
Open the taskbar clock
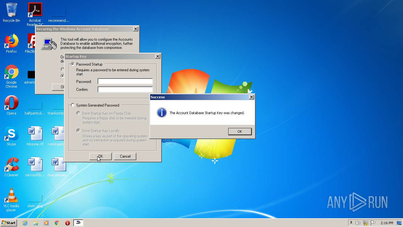coord(387,223)
